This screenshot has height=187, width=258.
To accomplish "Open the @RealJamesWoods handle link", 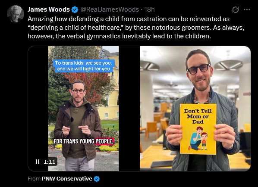I will [x=110, y=9].
